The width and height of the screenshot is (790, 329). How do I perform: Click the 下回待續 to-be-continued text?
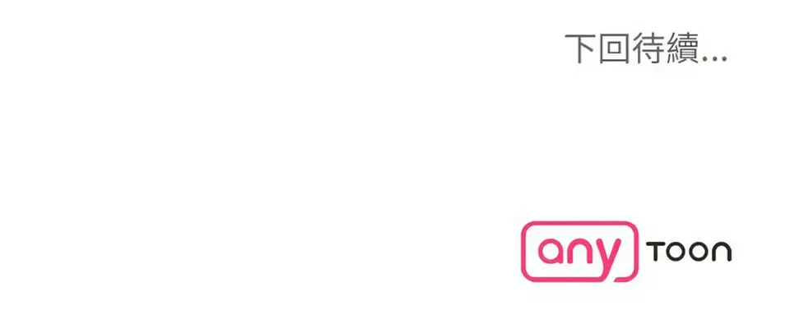click(633, 49)
